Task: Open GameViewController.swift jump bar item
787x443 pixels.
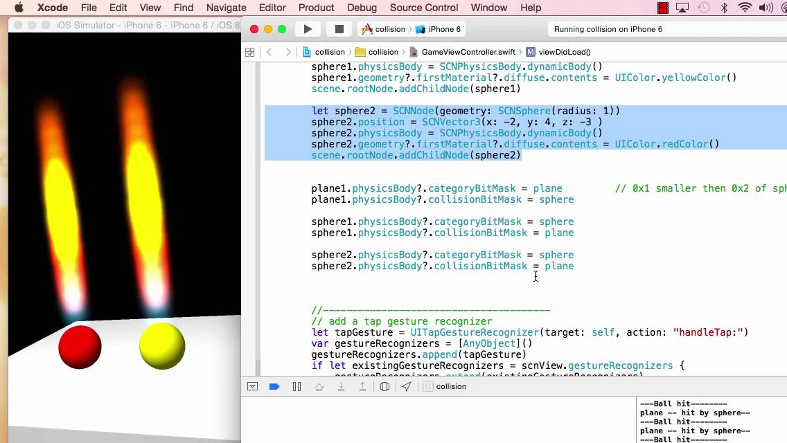Action: (x=462, y=52)
